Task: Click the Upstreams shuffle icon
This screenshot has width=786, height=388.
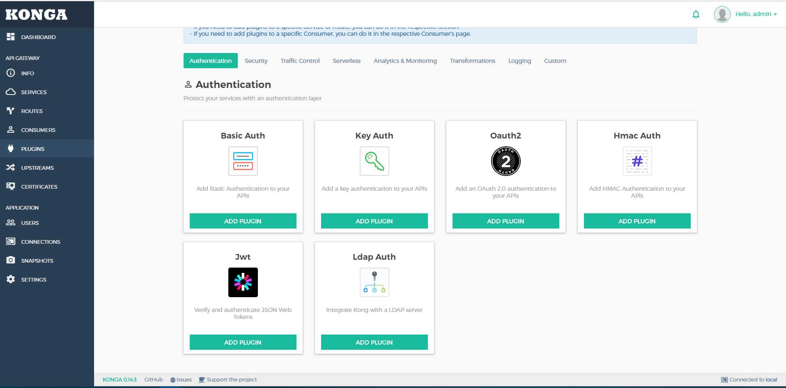Action: pos(11,167)
